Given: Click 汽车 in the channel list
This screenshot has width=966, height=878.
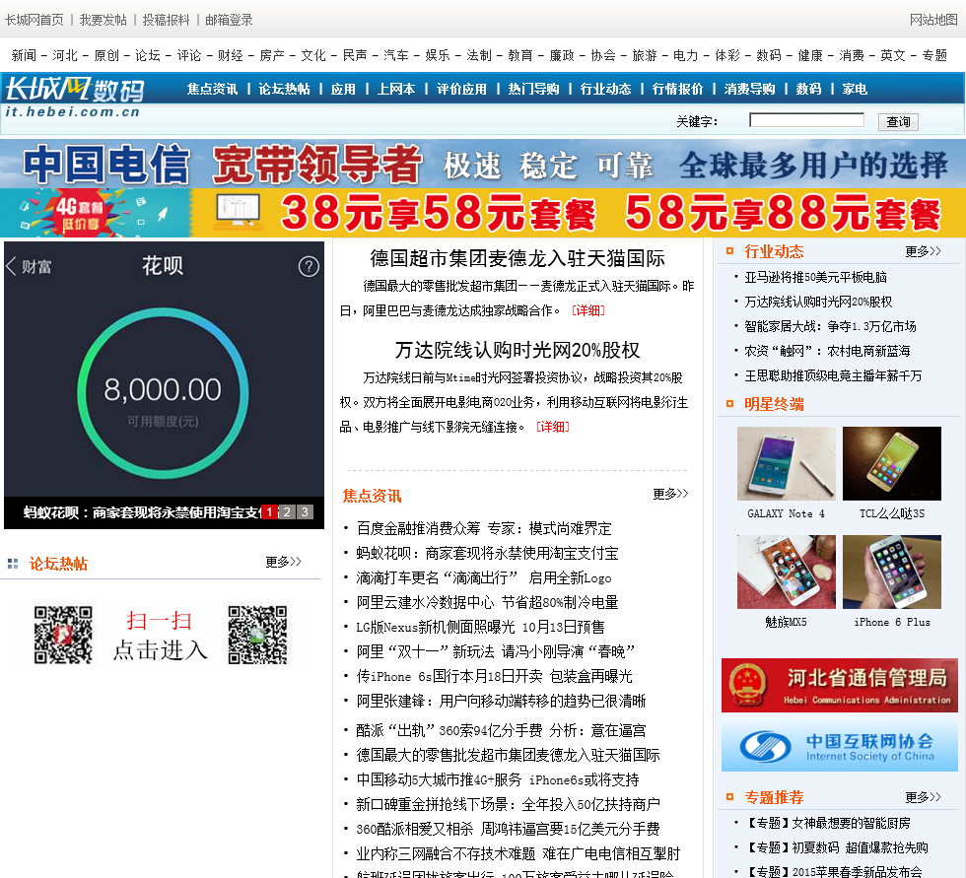Looking at the screenshot, I should (396, 55).
